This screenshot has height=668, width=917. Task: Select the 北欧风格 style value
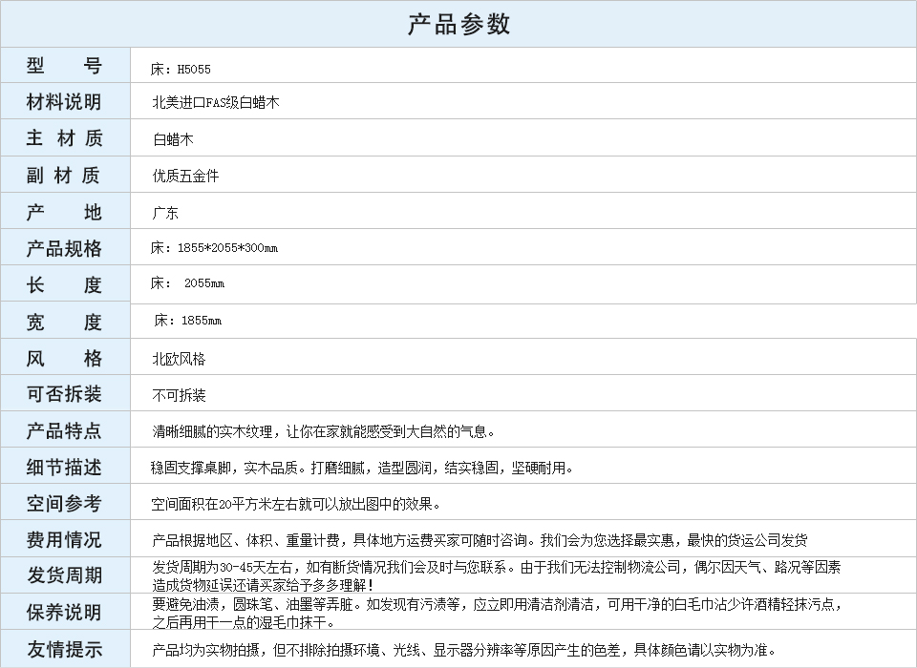point(179,360)
